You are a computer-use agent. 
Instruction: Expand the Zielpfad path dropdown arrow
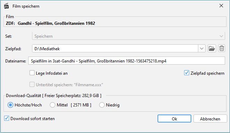tap(202, 49)
